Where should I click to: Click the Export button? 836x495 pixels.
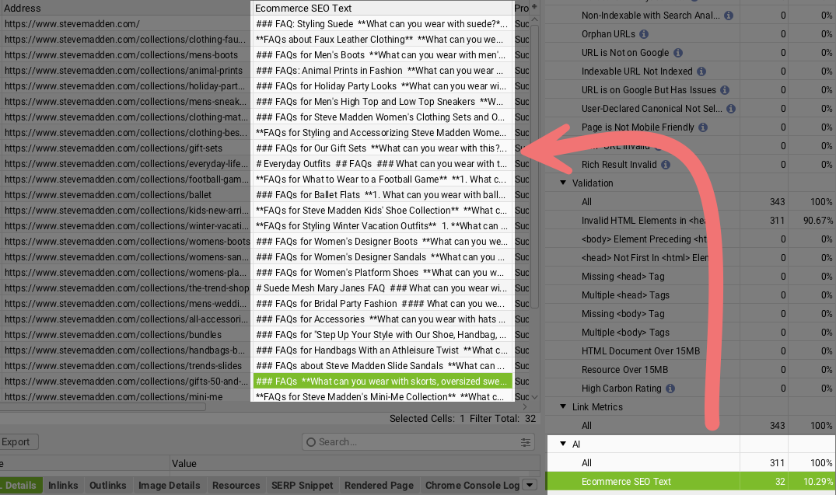point(16,442)
